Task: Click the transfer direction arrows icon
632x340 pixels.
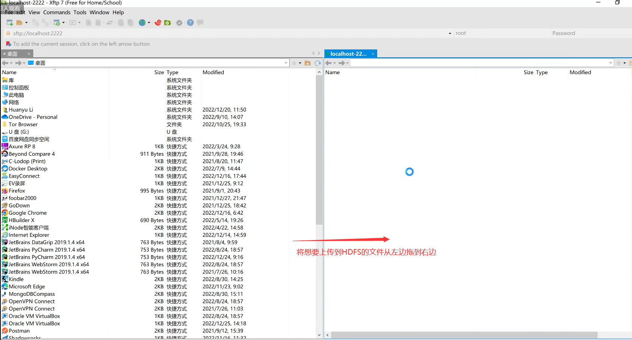Action: point(110,23)
